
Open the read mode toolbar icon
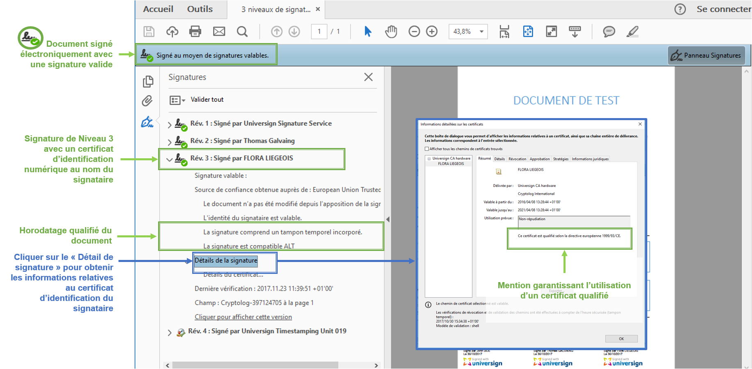575,32
